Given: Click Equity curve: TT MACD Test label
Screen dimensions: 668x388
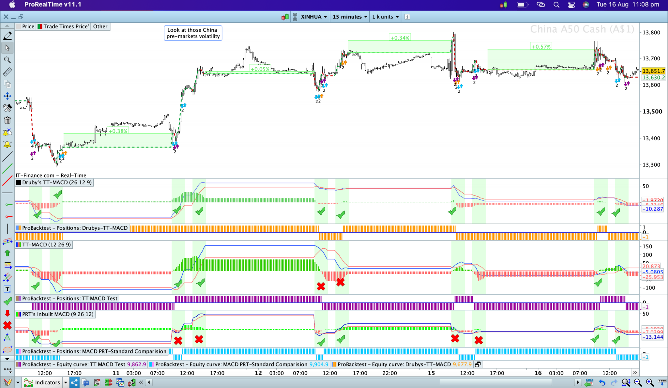Looking at the screenshot, I should point(81,364).
